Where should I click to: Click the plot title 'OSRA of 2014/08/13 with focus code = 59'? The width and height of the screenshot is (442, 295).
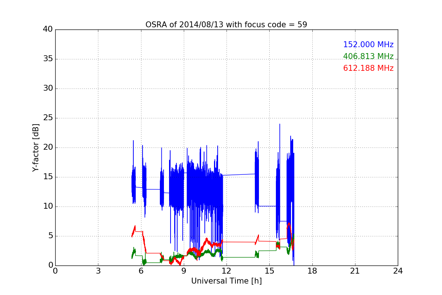[226, 25]
